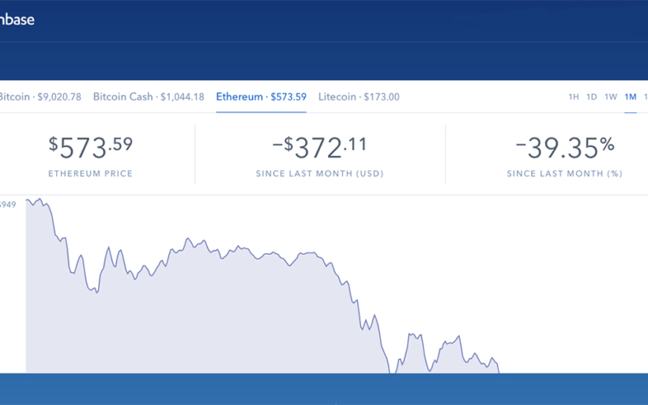Click the −$372.11 change amount
Viewport: 648px width, 405px height.
[319, 147]
